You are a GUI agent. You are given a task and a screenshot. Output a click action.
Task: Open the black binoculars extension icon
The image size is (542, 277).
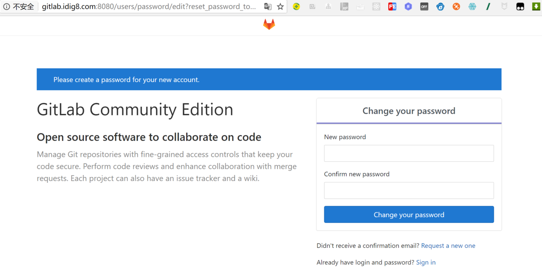520,7
